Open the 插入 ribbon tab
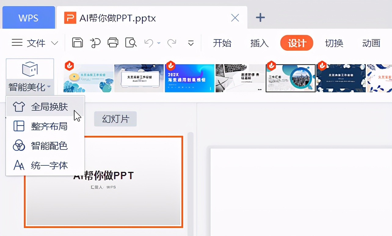Image resolution: width=392 pixels, height=236 pixels. 259,43
